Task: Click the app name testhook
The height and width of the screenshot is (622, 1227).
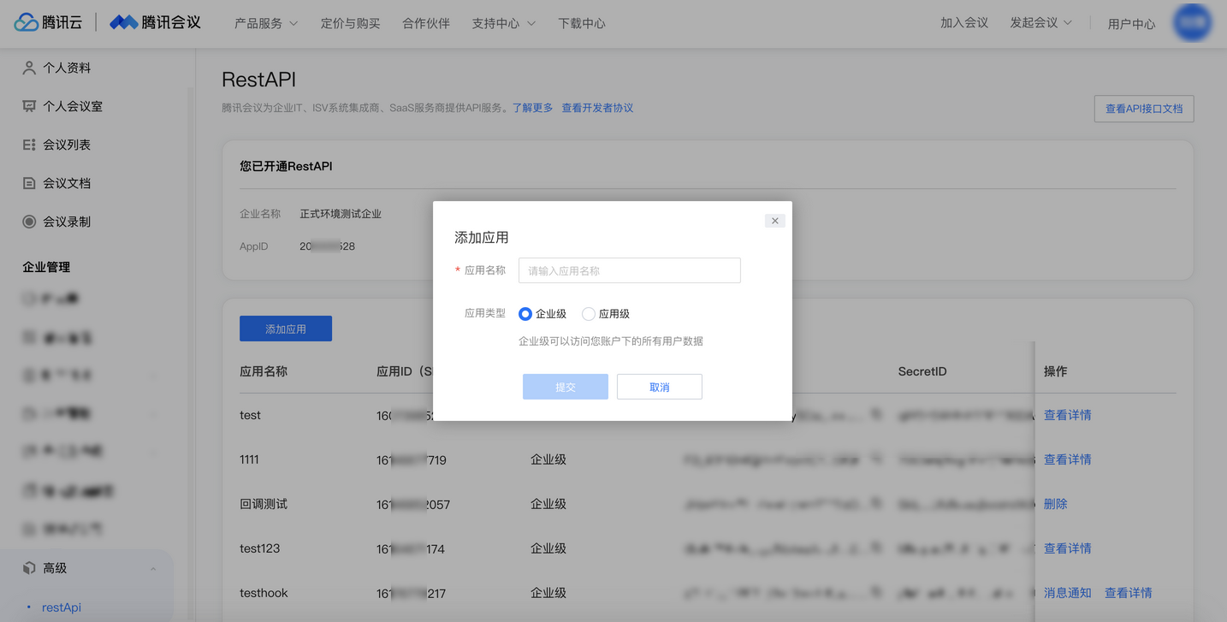Action: [x=264, y=593]
